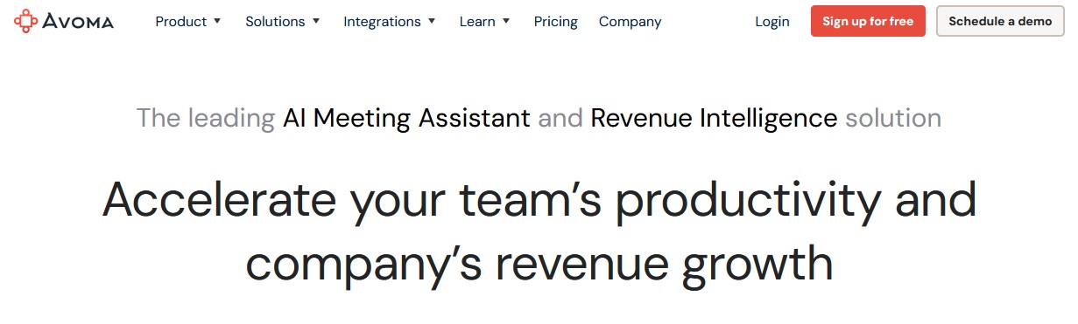Visit the Company page
Viewport: 1078px width, 324px height.
tap(631, 22)
